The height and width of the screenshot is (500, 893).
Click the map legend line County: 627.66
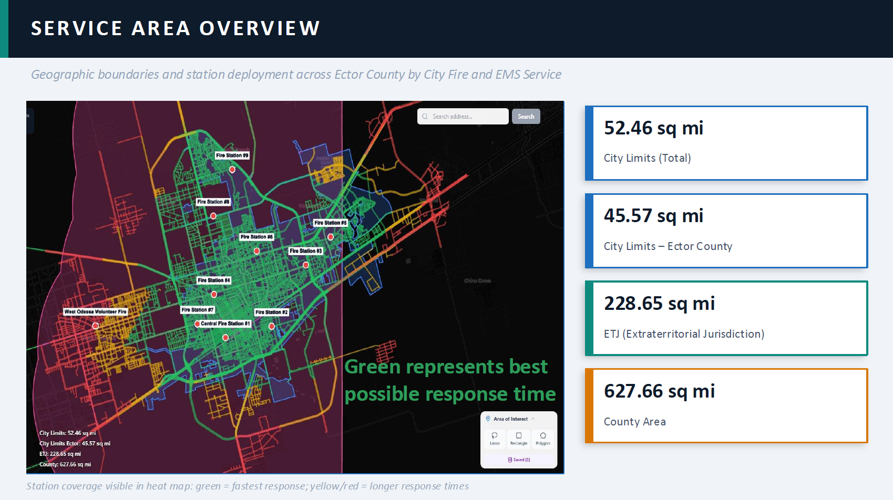[65, 465]
